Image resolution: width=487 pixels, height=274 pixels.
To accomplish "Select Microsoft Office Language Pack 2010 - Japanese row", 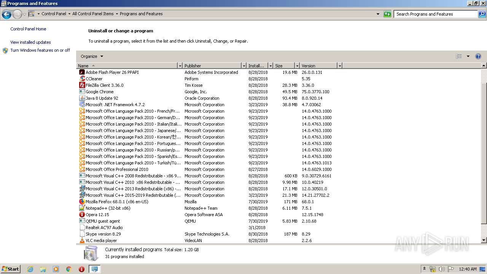I will pyautogui.click(x=209, y=131).
